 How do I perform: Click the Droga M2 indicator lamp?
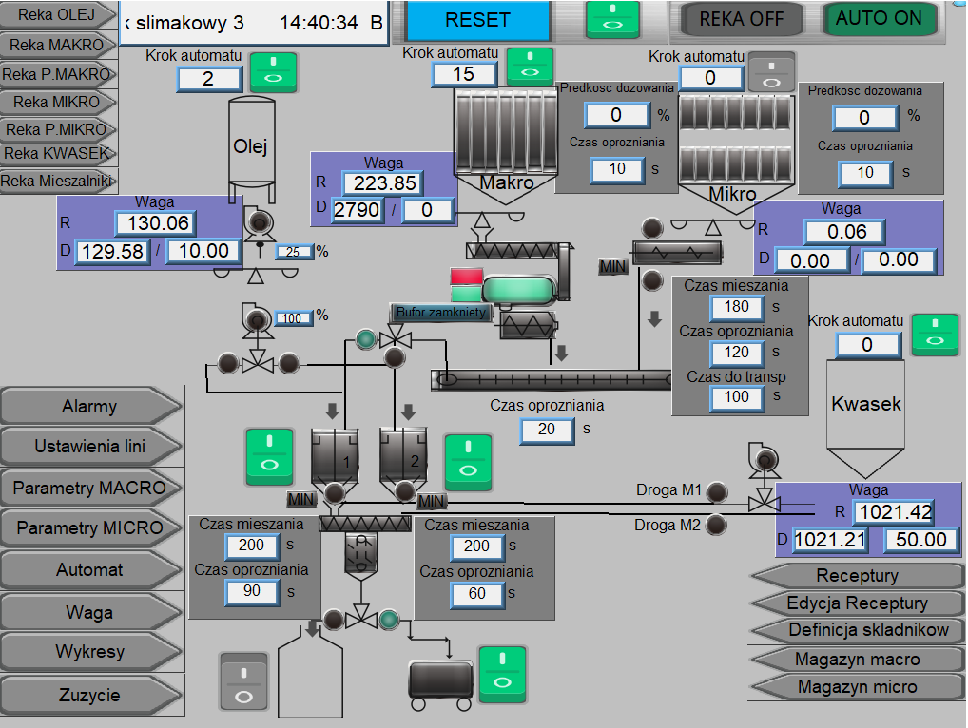(715, 525)
